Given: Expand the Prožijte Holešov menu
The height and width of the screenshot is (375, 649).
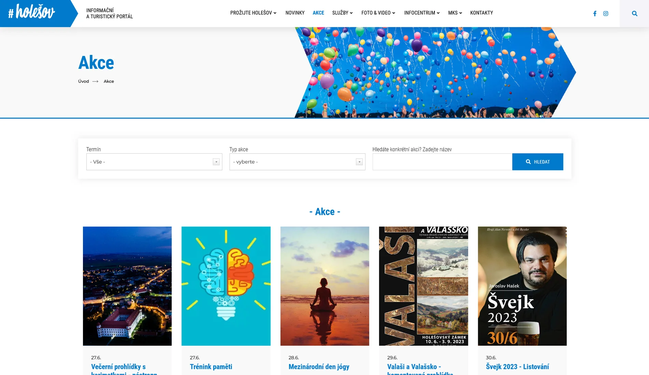Looking at the screenshot, I should coord(253,13).
